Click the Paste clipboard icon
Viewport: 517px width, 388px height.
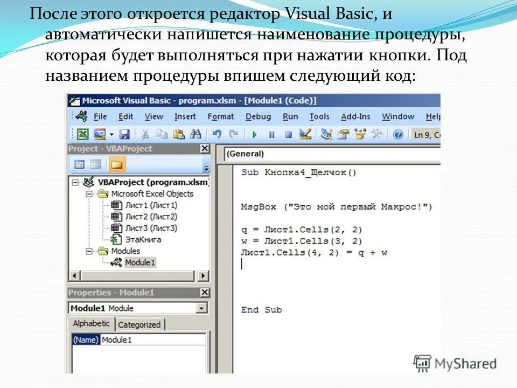[x=179, y=134]
